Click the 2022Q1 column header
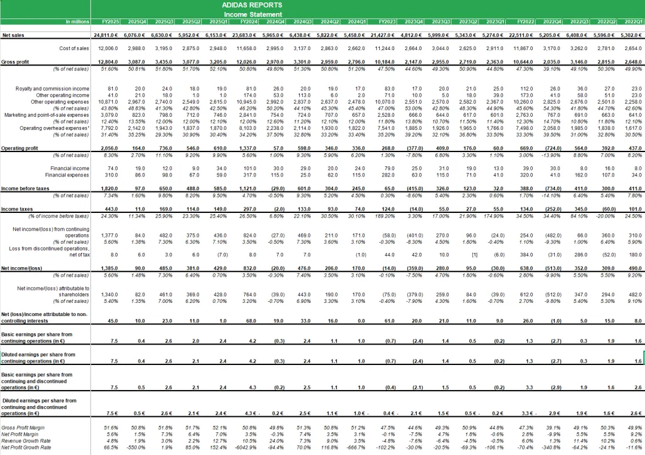The height and width of the screenshot is (455, 645). tap(634, 21)
